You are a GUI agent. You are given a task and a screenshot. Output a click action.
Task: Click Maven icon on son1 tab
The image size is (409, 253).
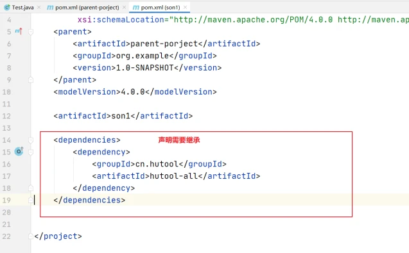pyautogui.click(x=136, y=8)
